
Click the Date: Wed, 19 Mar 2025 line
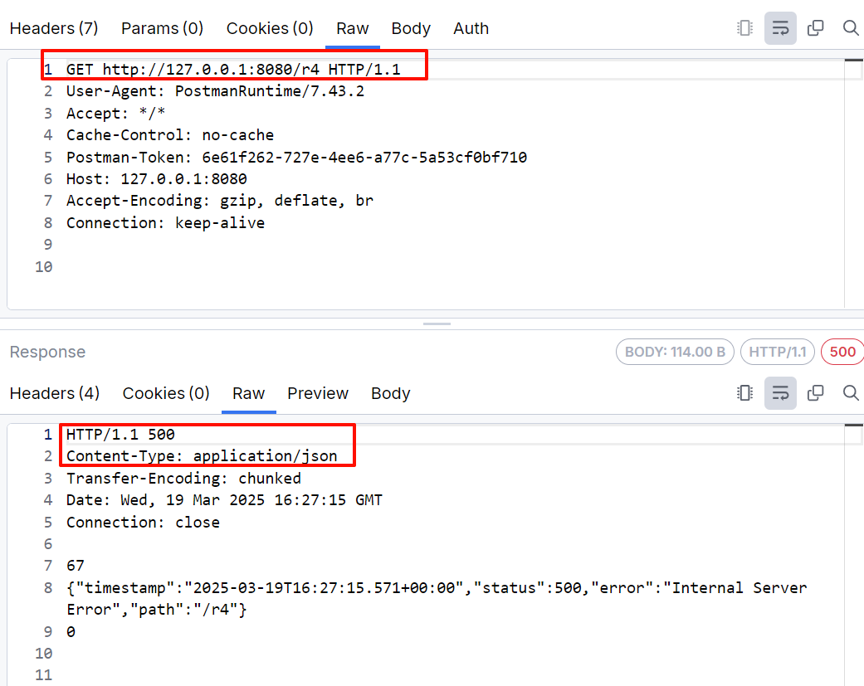pyautogui.click(x=224, y=500)
